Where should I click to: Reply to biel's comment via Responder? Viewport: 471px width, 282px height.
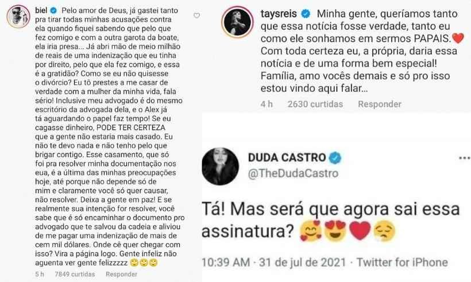(x=121, y=274)
